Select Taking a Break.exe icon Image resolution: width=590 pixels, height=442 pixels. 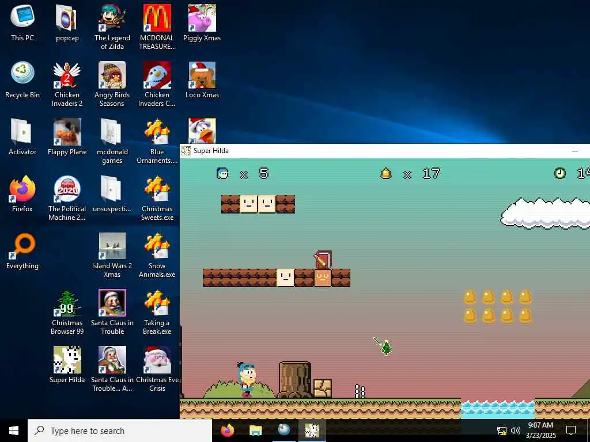tap(157, 313)
